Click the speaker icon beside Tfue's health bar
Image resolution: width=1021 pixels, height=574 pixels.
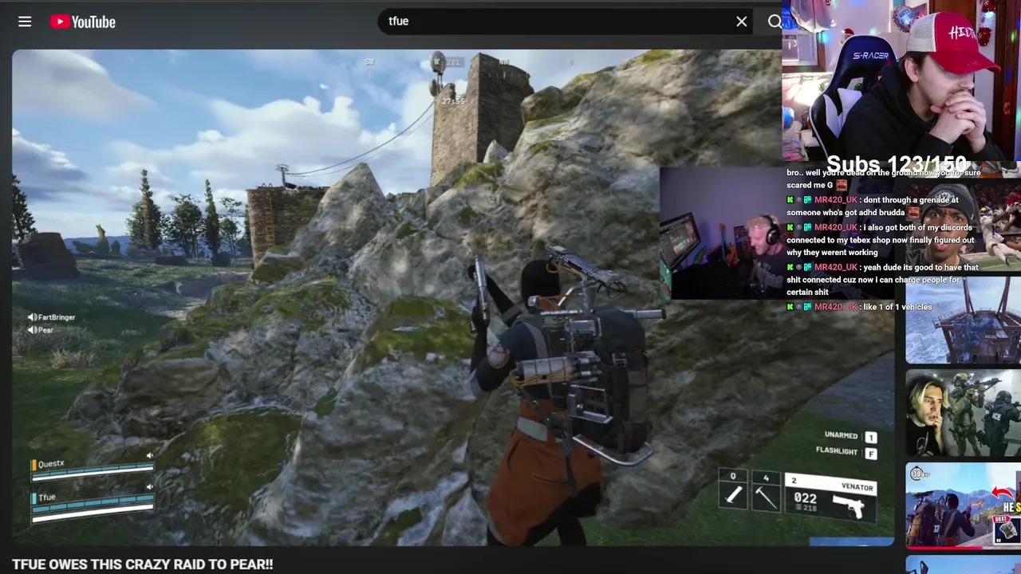pyautogui.click(x=149, y=487)
